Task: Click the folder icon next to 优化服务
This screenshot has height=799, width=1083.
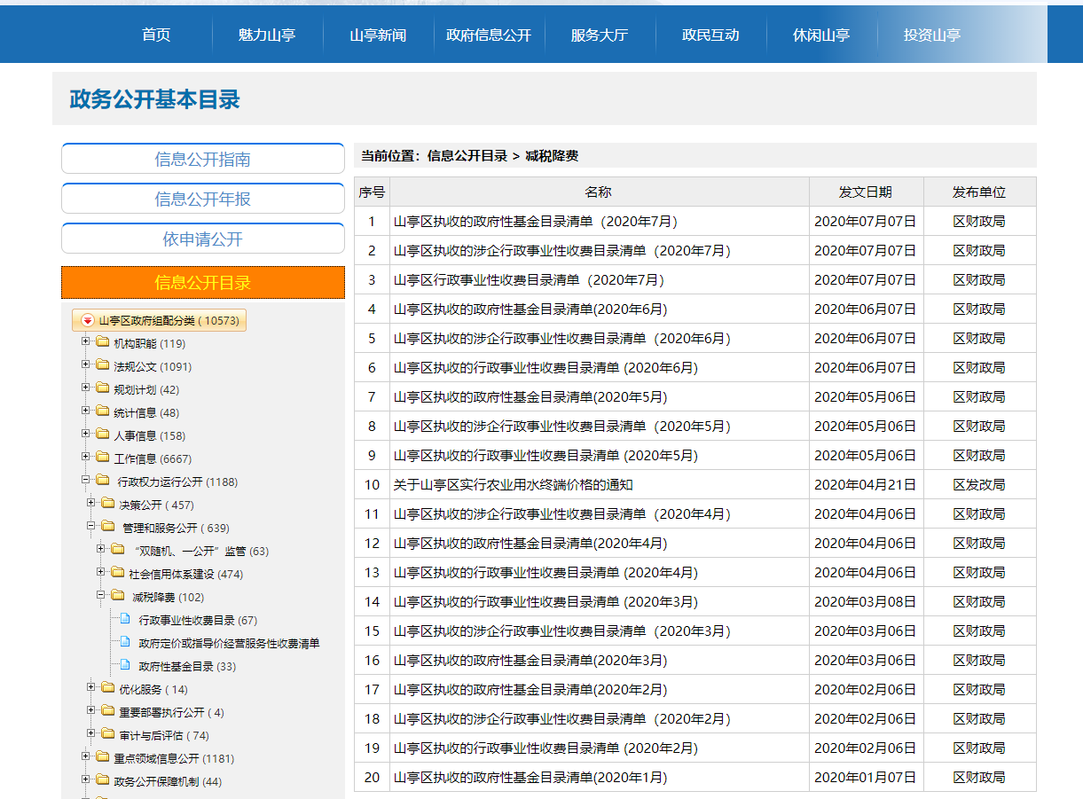Action: (x=107, y=688)
